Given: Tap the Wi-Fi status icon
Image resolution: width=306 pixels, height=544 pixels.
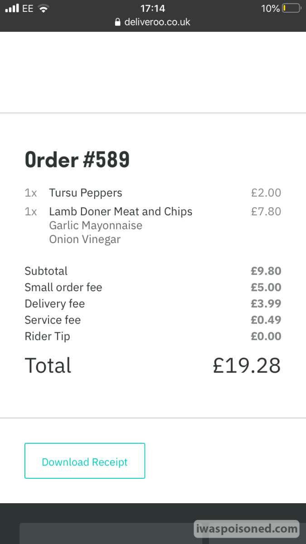Looking at the screenshot, I should click(x=44, y=9).
